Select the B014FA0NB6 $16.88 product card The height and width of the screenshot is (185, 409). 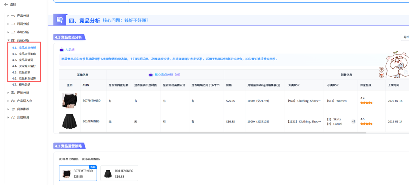point(119,173)
